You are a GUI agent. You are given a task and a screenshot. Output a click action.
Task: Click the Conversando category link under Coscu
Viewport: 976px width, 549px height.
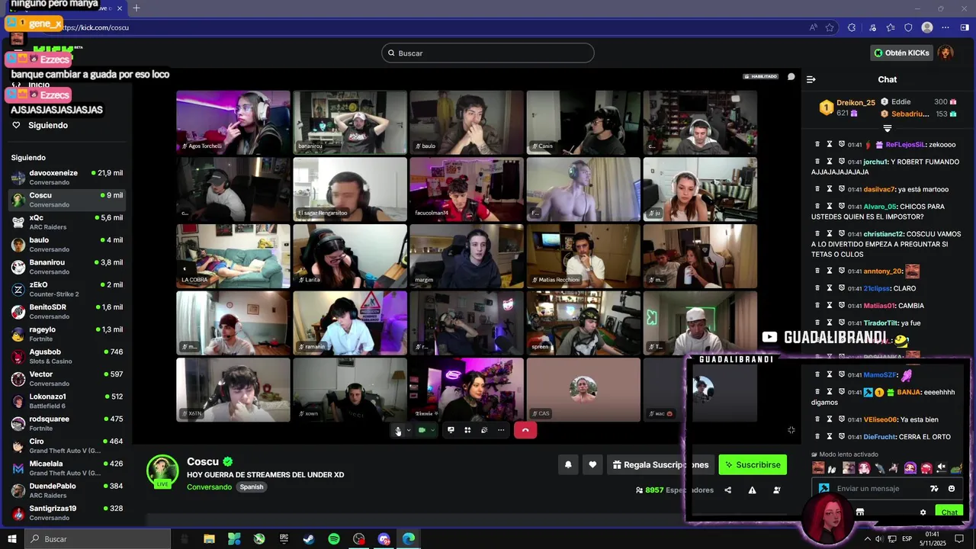[209, 486]
